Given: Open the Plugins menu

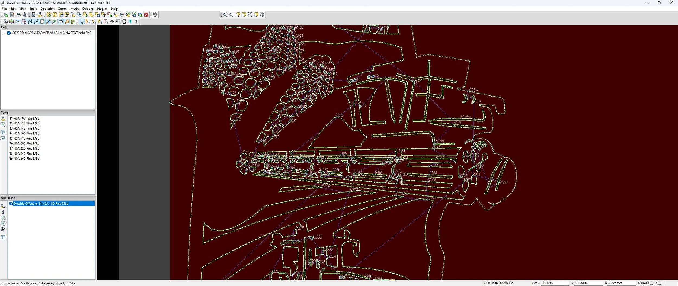Looking at the screenshot, I should pyautogui.click(x=102, y=9).
